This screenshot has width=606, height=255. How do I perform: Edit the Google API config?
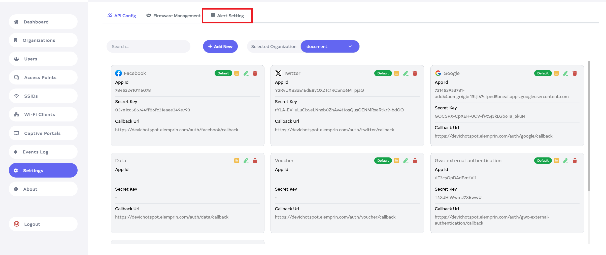click(565, 73)
